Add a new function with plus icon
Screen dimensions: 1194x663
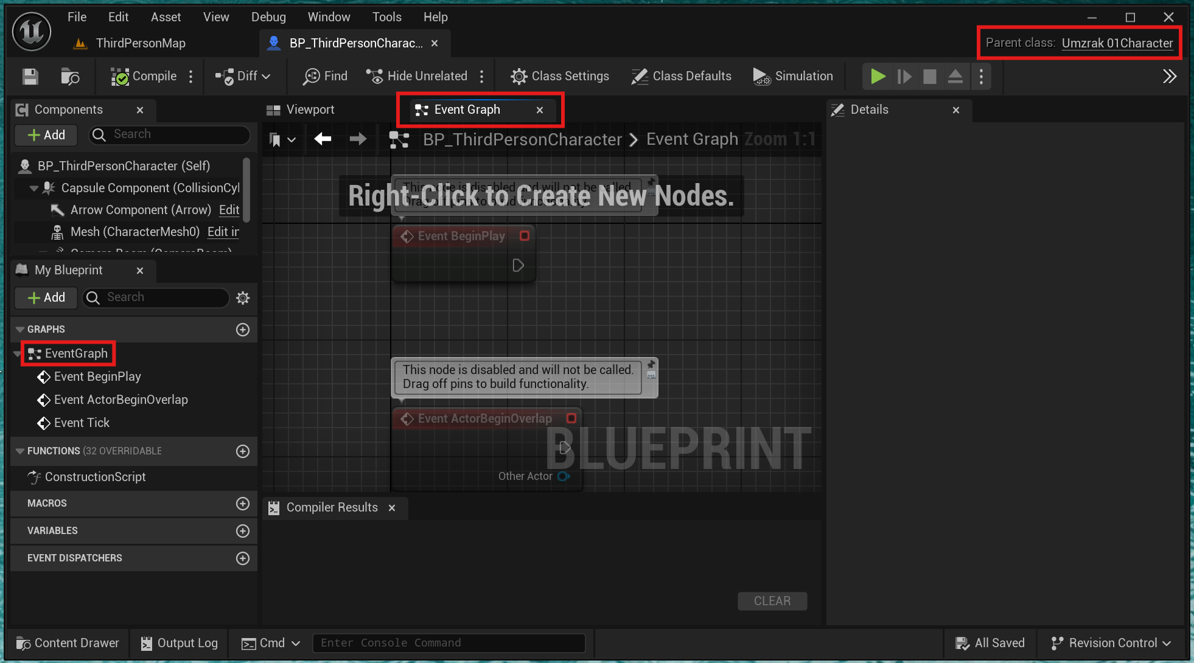(x=243, y=451)
